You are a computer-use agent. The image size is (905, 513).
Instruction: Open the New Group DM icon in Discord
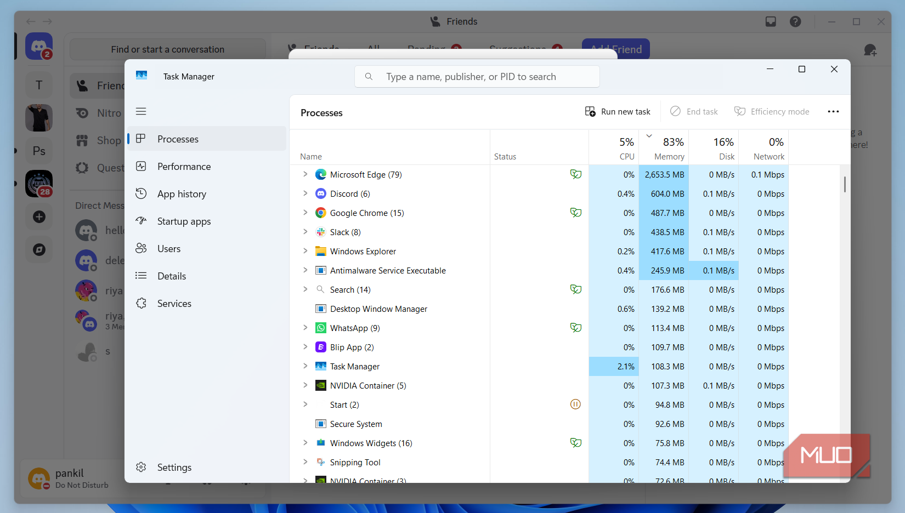coord(870,50)
